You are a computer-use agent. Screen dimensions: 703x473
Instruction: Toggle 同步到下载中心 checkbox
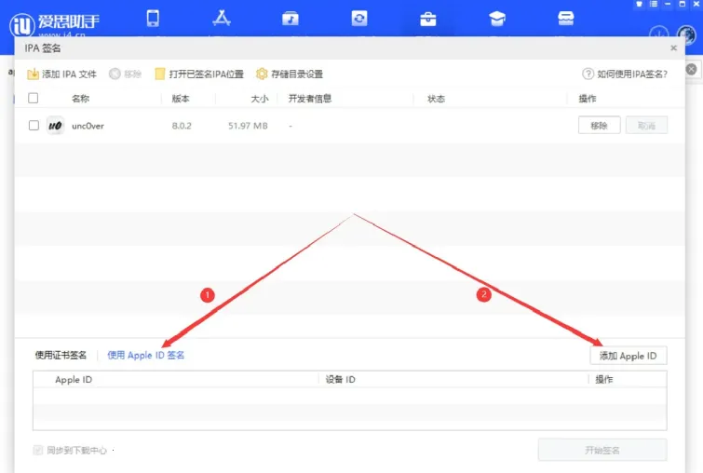pos(38,451)
